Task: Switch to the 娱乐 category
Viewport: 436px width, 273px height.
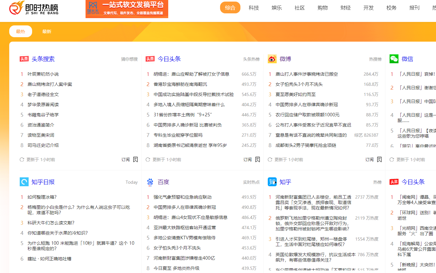Action: tap(277, 8)
